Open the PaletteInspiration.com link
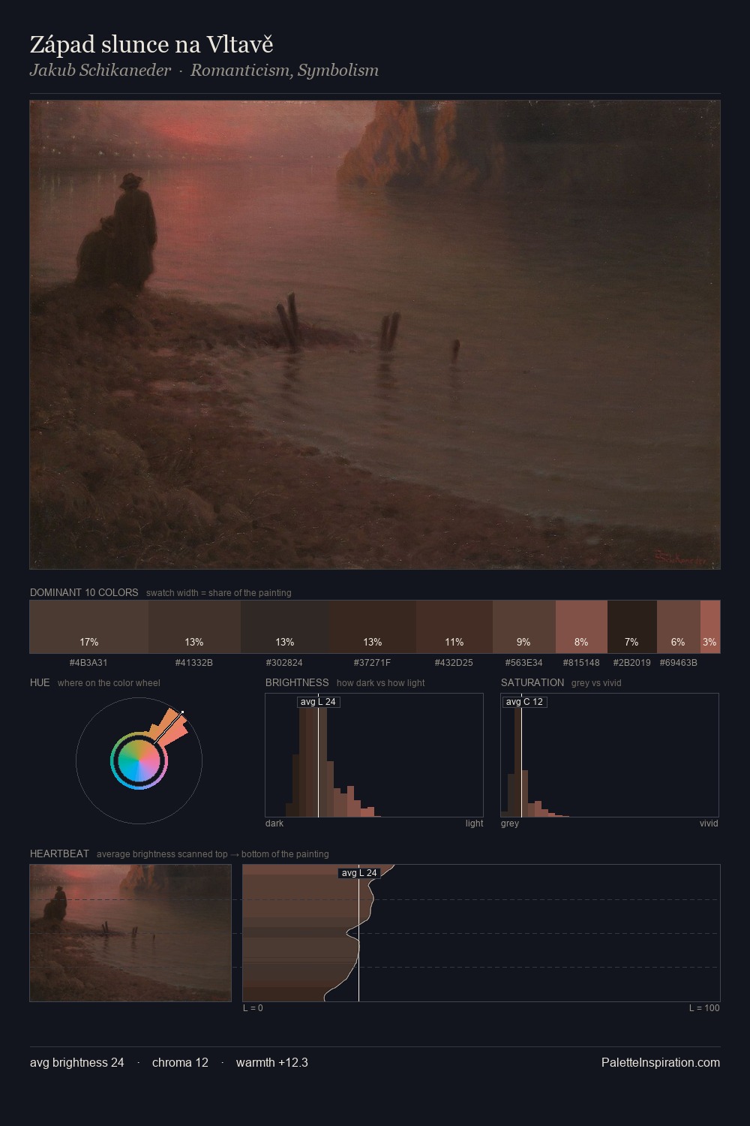Screen dimensions: 750x1126 point(661,1062)
